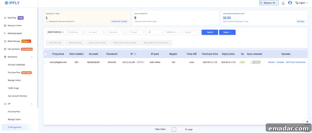312x133 pixels.
Task: Open Account Credentials menu item
Action: coord(17,65)
